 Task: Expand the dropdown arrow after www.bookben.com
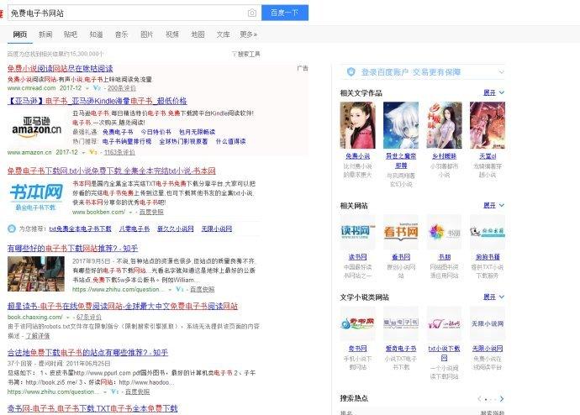pyautogui.click(x=130, y=212)
